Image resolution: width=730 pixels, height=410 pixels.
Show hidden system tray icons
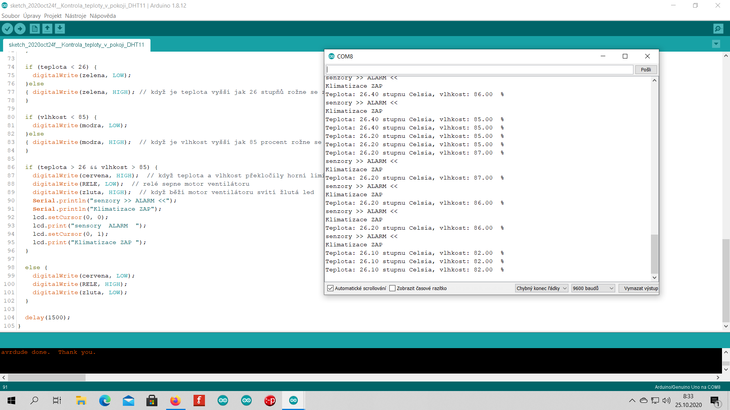(632, 401)
